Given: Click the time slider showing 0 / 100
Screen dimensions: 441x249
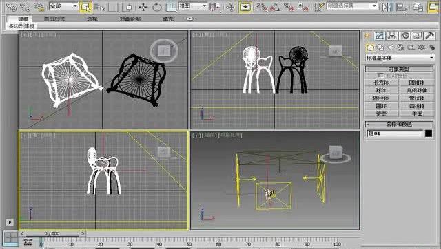Looking at the screenshot, I should (52, 233).
